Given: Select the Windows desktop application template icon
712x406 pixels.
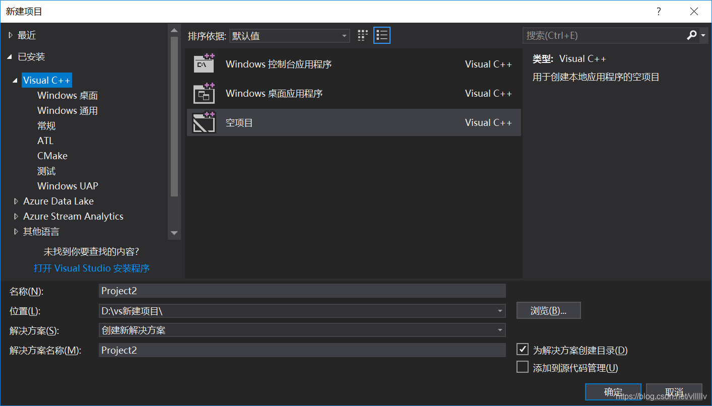Looking at the screenshot, I should coord(204,93).
